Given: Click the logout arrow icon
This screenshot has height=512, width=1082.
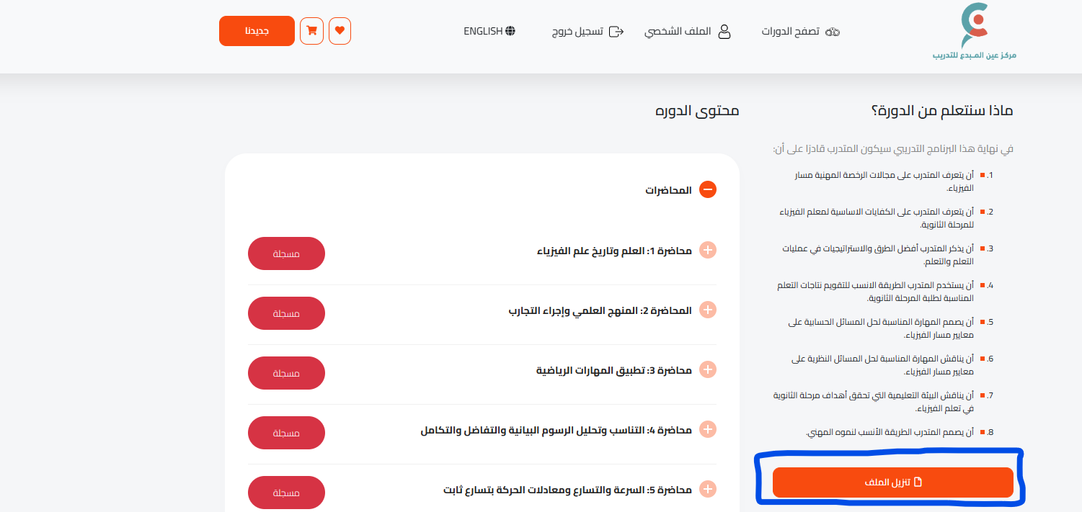Looking at the screenshot, I should 616,32.
